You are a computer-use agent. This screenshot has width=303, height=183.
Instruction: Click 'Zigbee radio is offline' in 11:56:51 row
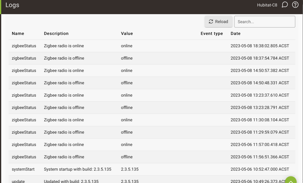pos(64,157)
